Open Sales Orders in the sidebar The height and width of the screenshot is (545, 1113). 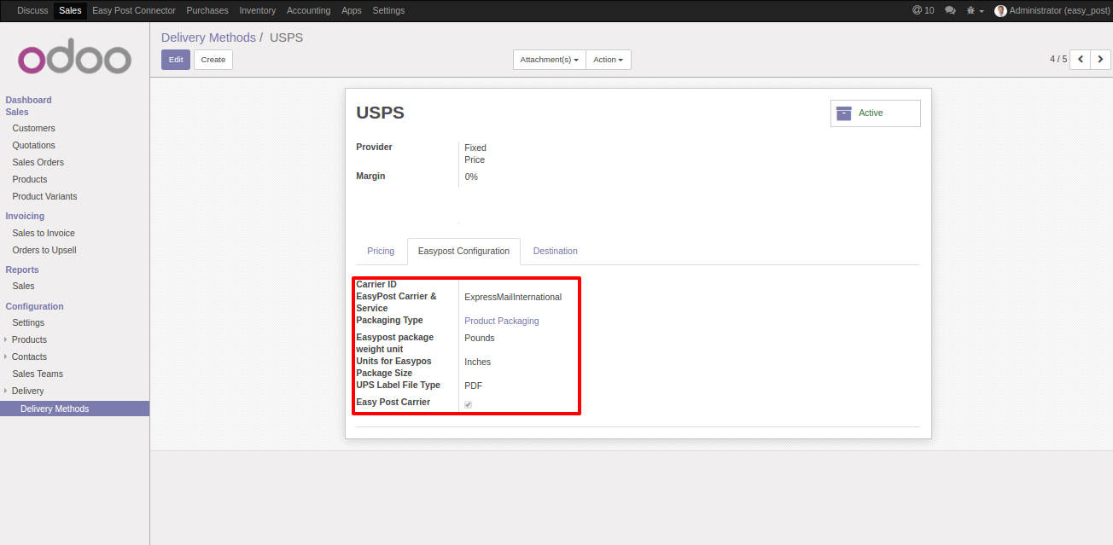tap(38, 162)
